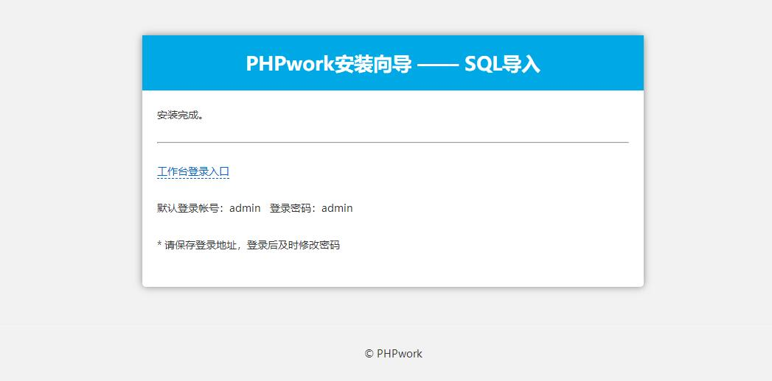This screenshot has height=381, width=772.
Task: Click the copyright symbol in the footer
Action: tap(369, 353)
